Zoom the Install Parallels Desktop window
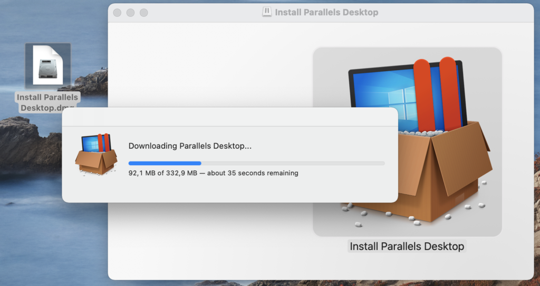This screenshot has width=540, height=286. [x=143, y=12]
